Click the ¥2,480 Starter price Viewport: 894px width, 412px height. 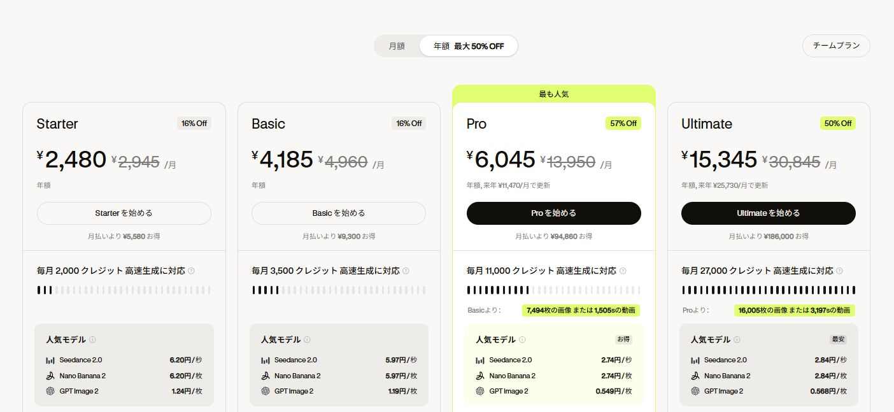coord(71,160)
